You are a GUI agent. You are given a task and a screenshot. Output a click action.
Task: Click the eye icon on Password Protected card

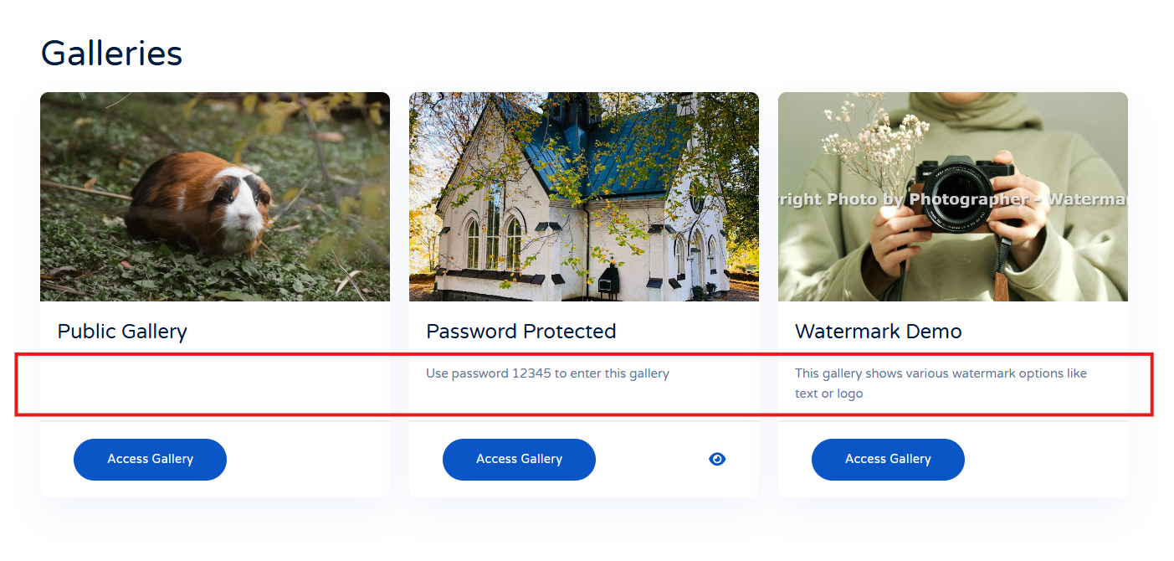click(x=717, y=459)
